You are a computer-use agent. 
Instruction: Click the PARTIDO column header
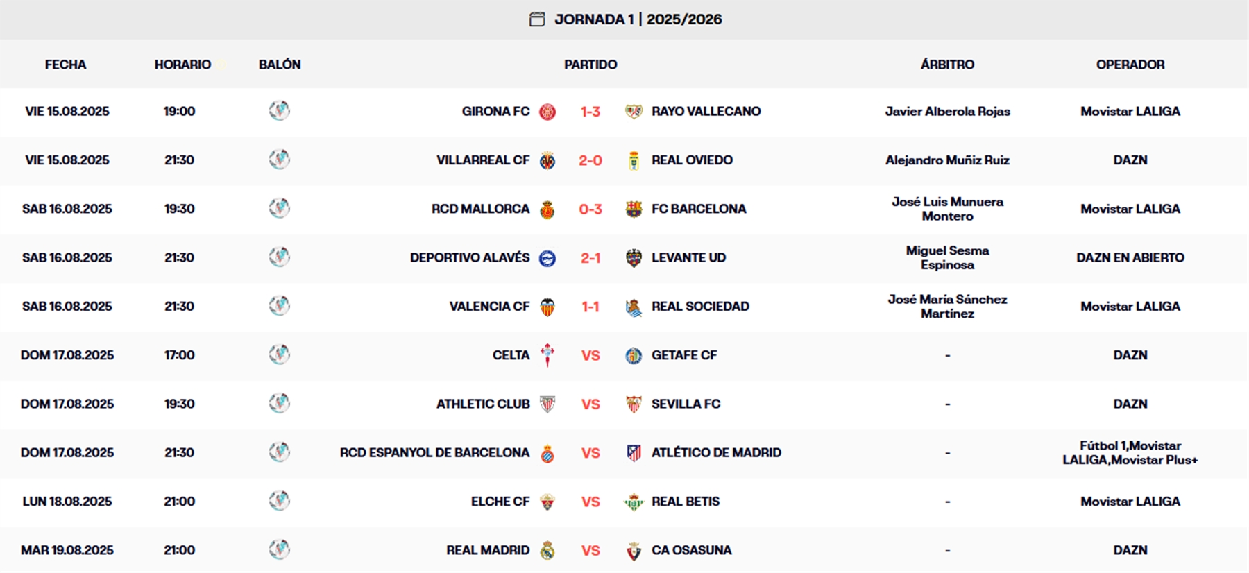point(590,65)
